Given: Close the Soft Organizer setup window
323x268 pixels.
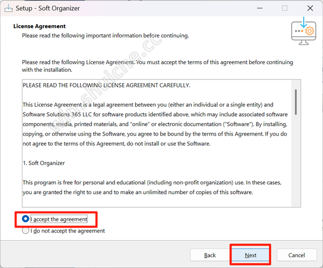Looking at the screenshot, I should coord(310,8).
